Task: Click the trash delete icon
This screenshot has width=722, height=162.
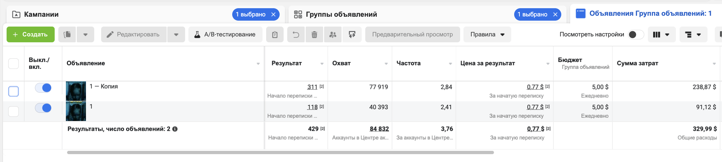Action: click(x=315, y=34)
